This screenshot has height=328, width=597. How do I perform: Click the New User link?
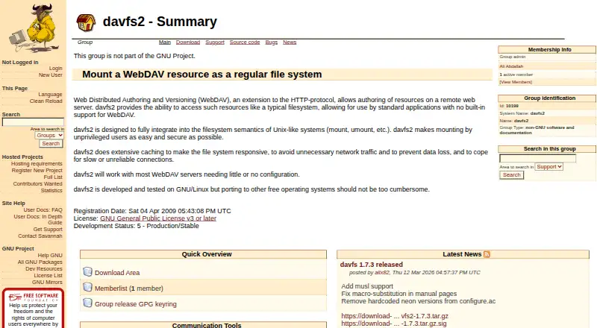(50, 75)
